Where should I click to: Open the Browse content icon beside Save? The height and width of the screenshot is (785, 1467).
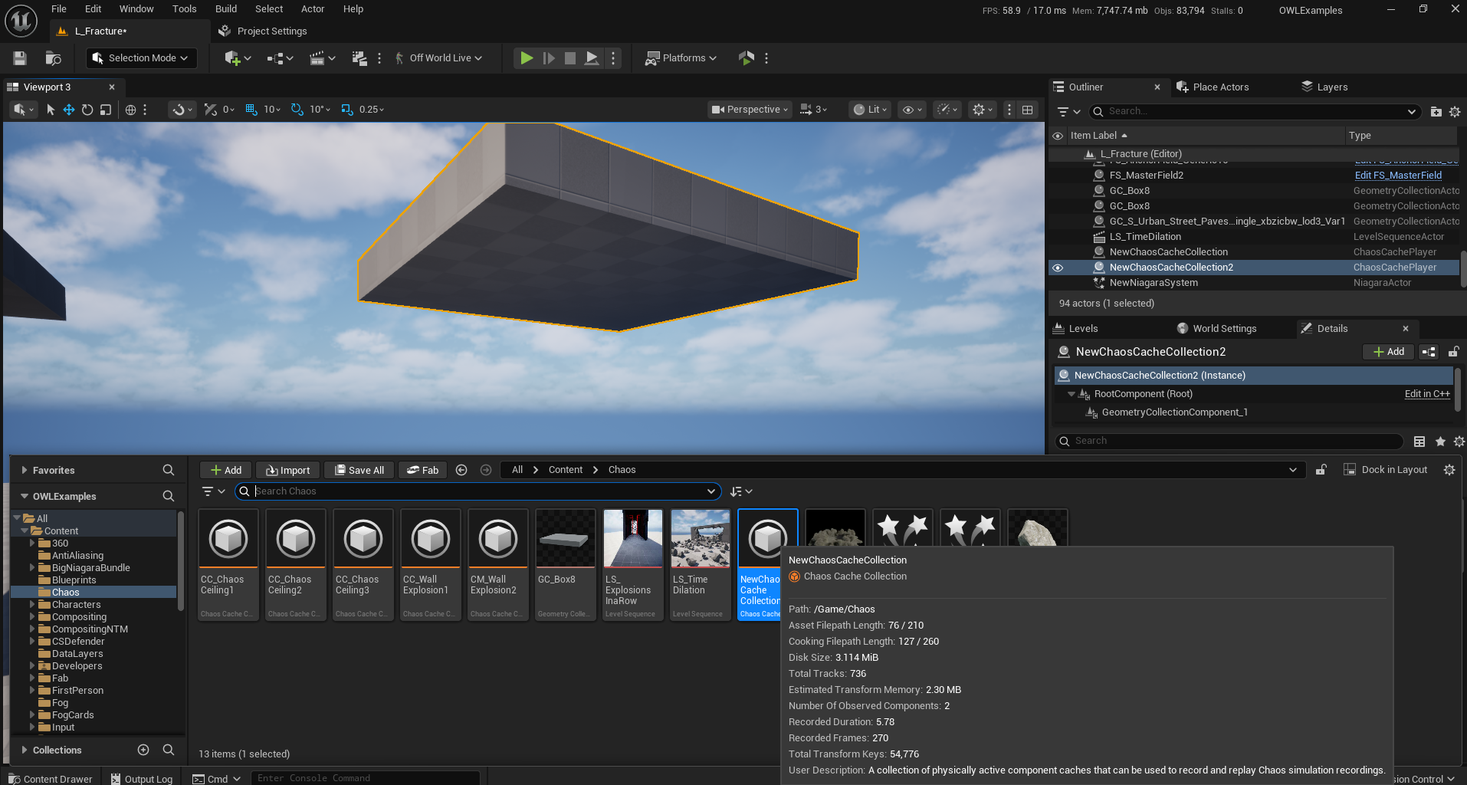(53, 58)
